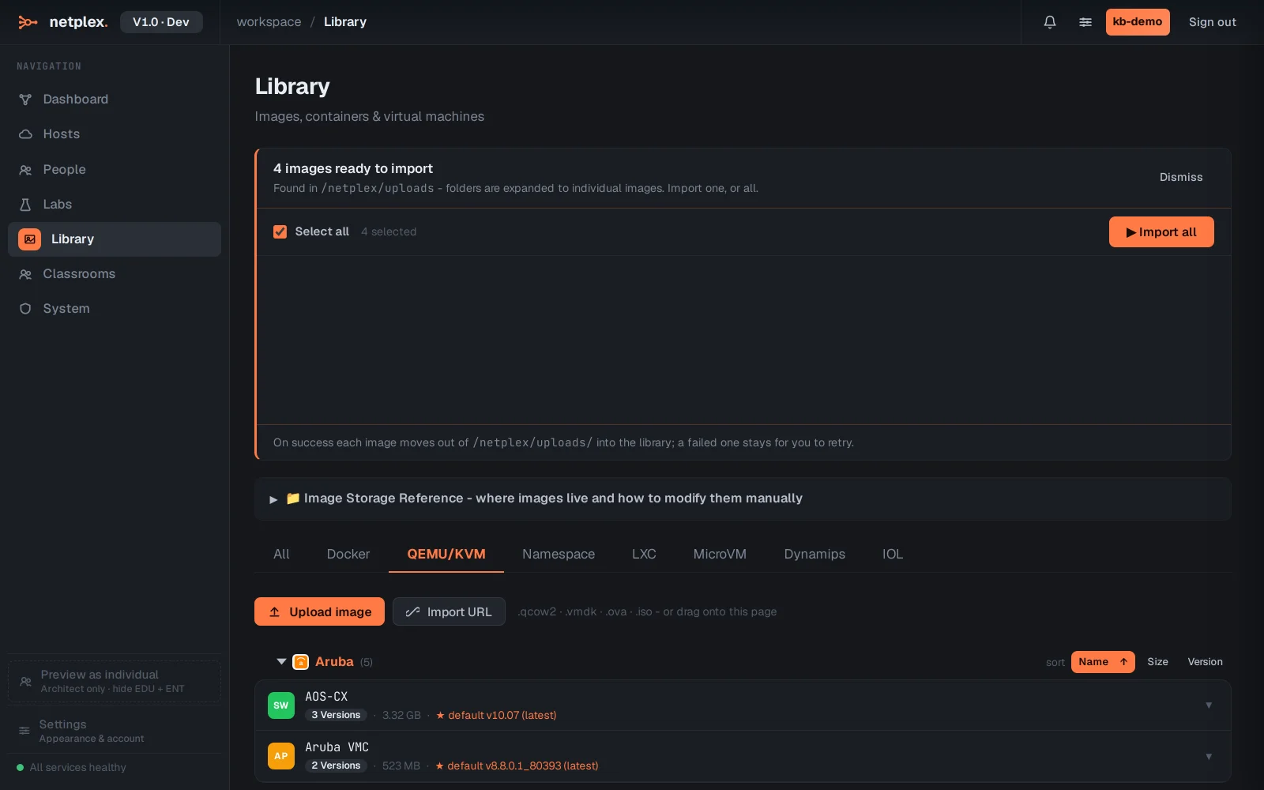Click Preview as individual option
Image resolution: width=1264 pixels, height=790 pixels.
tap(115, 681)
